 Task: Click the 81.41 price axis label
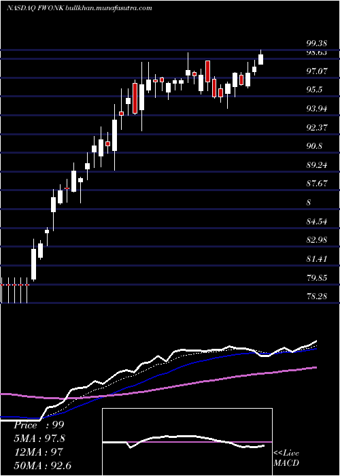coord(317,259)
